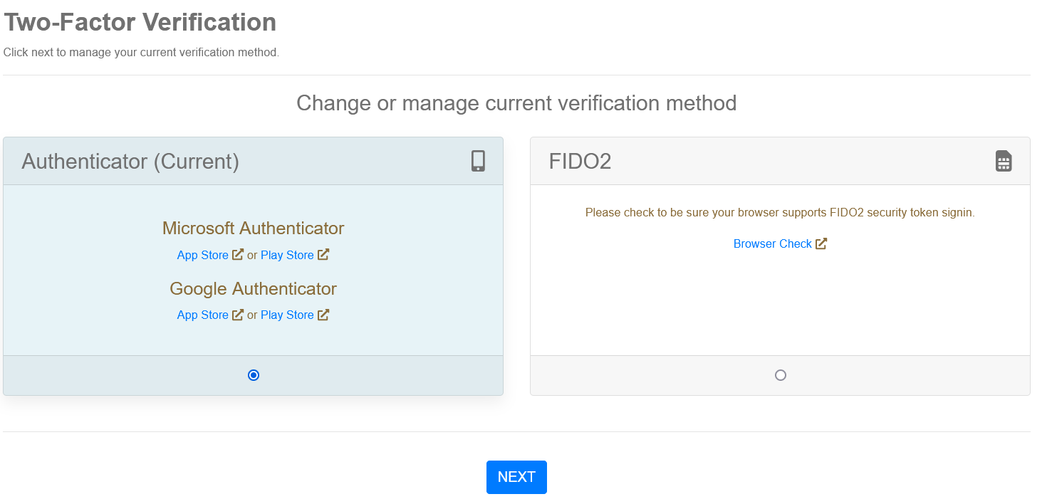Image resolution: width=1052 pixels, height=504 pixels.
Task: Click the NEXT button
Action: click(x=516, y=477)
